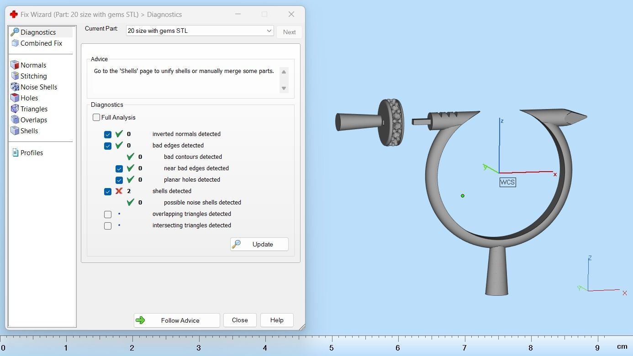Go to Stitching page label
Image resolution: width=633 pixels, height=356 pixels.
34,76
